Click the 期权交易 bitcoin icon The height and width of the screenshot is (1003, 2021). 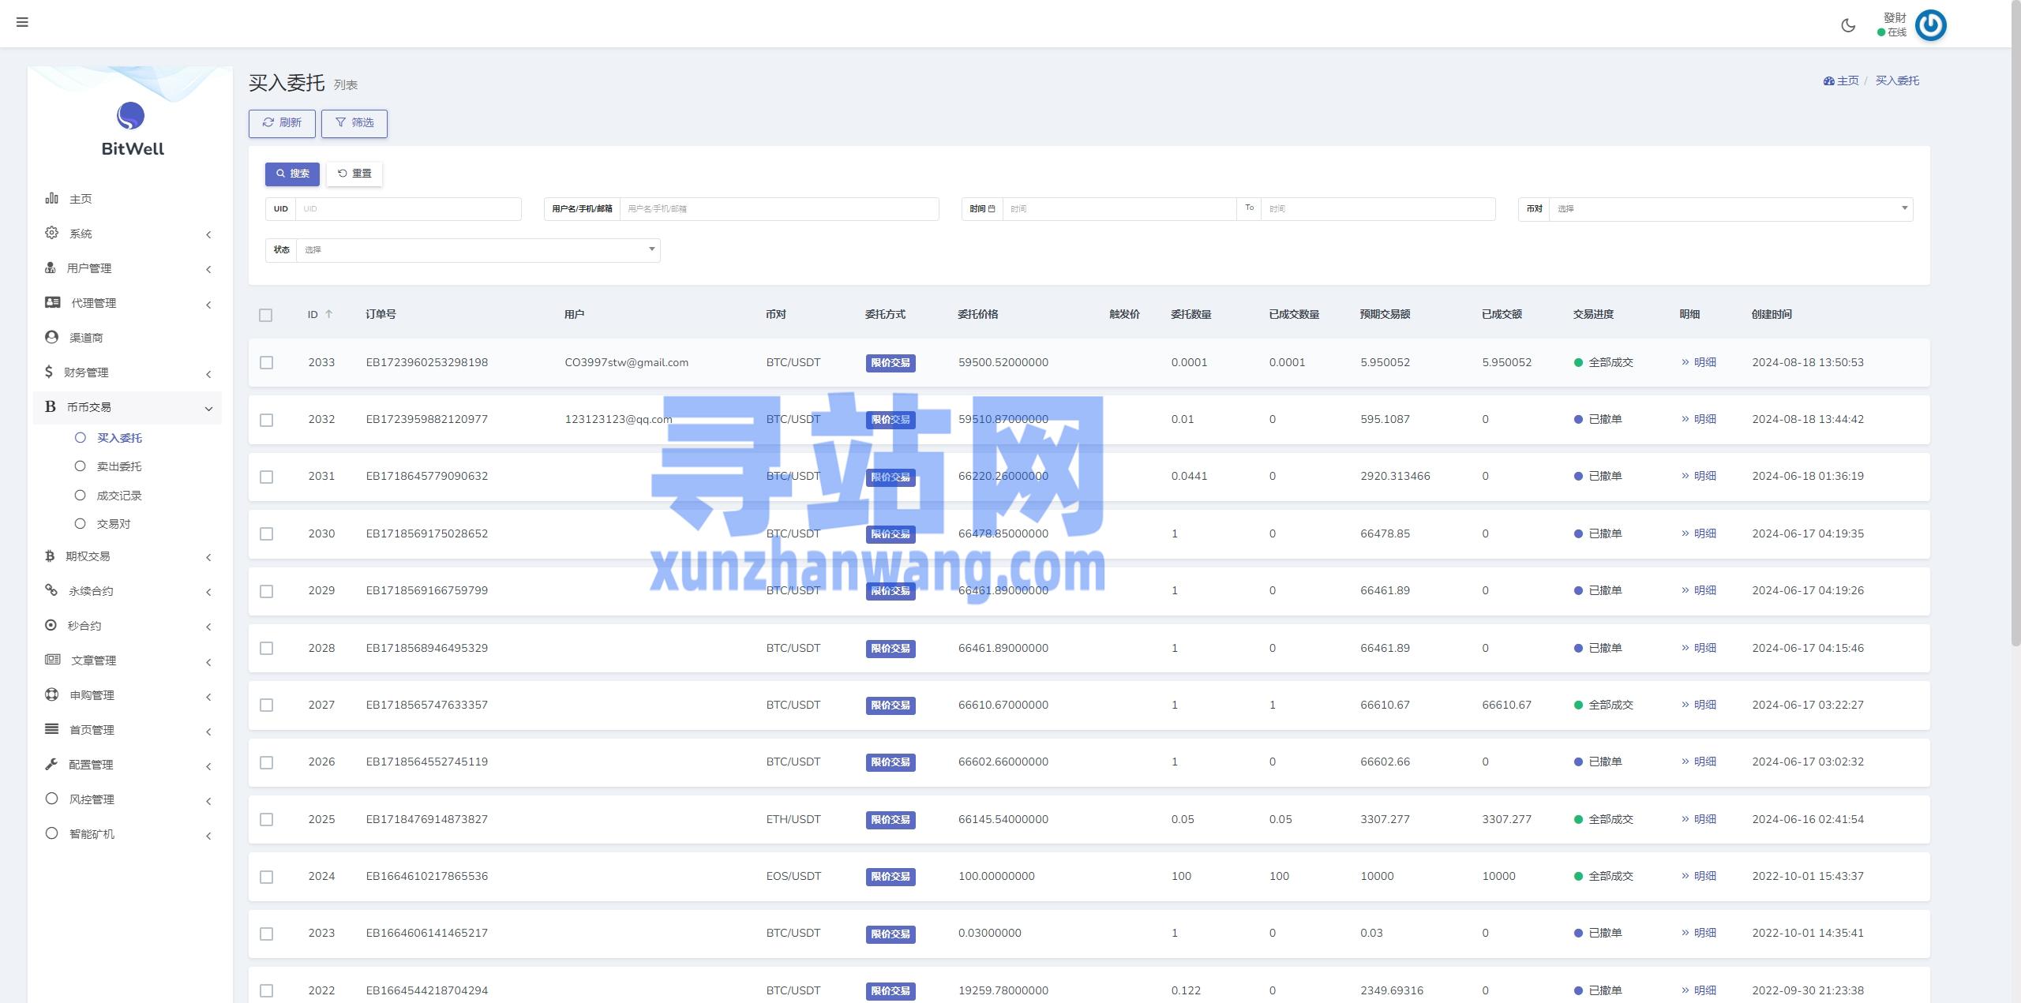tap(50, 556)
